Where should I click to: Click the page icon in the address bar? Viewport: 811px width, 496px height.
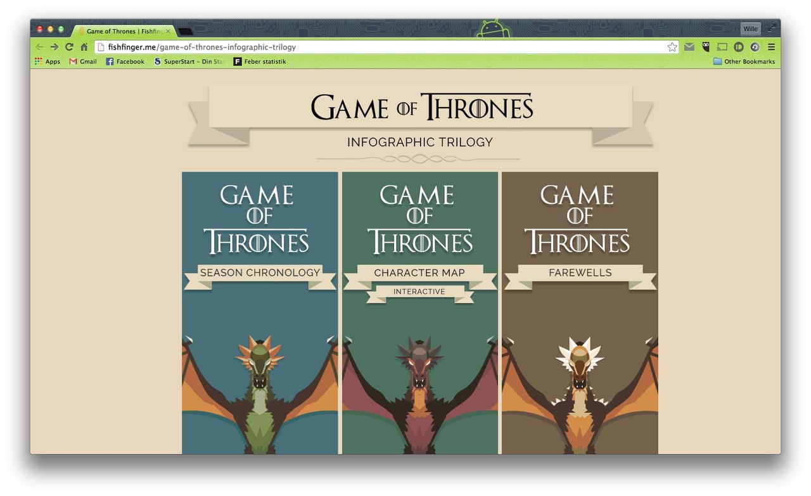click(x=100, y=46)
